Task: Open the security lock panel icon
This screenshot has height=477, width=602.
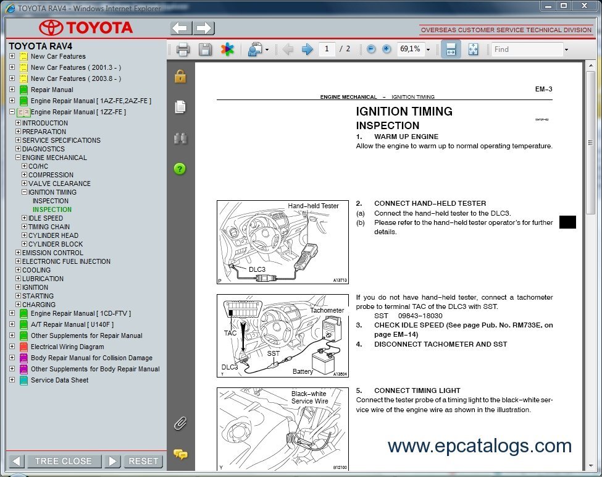Action: (180, 77)
